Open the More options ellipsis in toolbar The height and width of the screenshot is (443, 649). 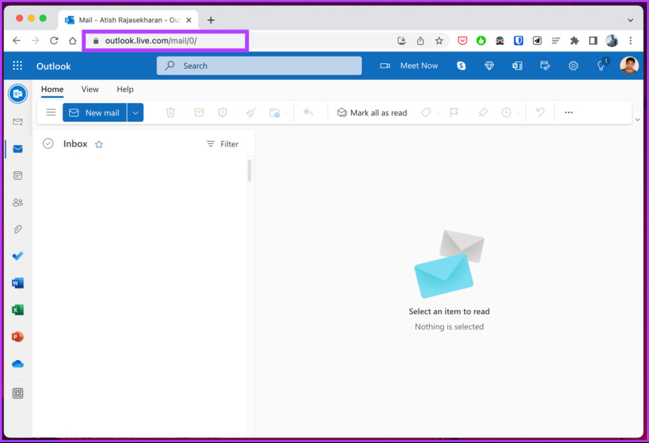pos(569,113)
